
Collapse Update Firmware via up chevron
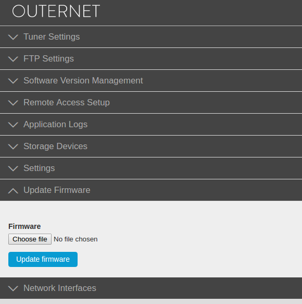(13, 190)
